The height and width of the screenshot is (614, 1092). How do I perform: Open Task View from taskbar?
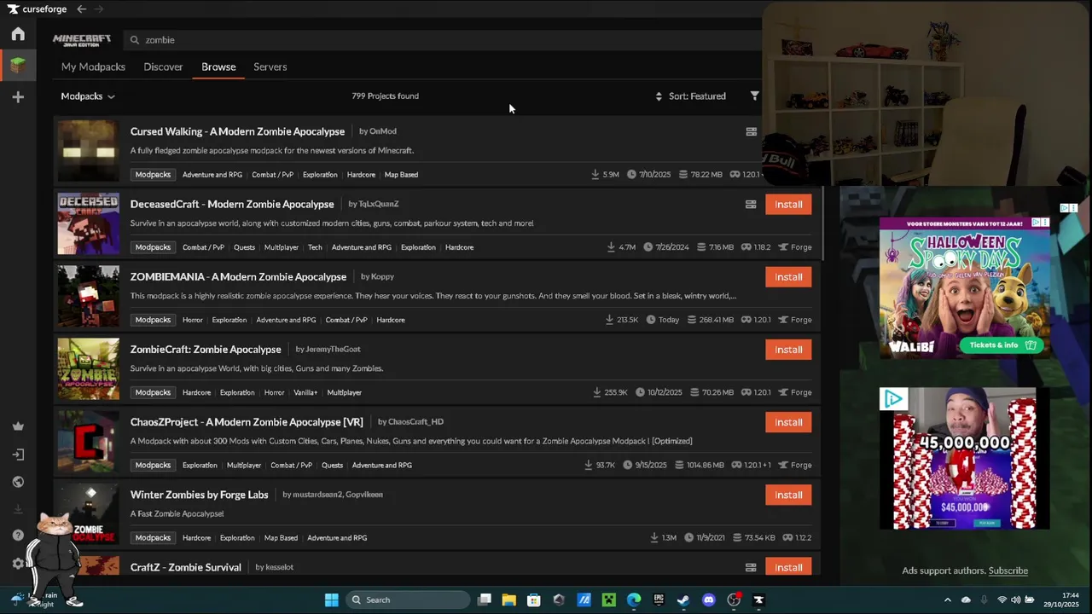485,600
